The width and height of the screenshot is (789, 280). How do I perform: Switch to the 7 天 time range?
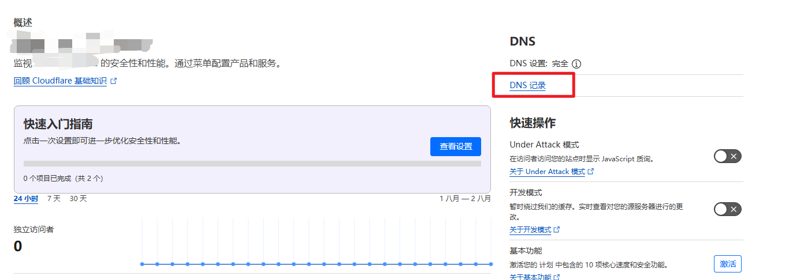54,199
